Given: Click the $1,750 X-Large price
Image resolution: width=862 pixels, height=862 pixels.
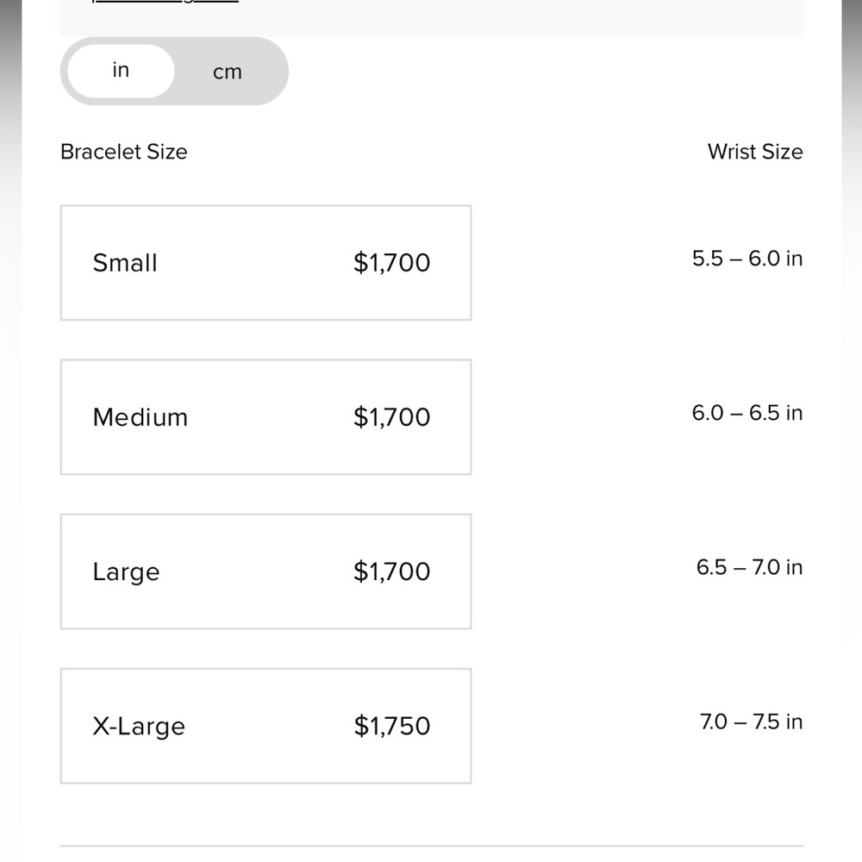Looking at the screenshot, I should coord(391,726).
